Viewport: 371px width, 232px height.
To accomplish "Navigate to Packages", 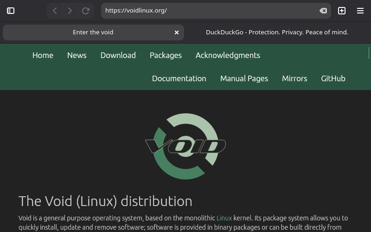I will (x=166, y=55).
